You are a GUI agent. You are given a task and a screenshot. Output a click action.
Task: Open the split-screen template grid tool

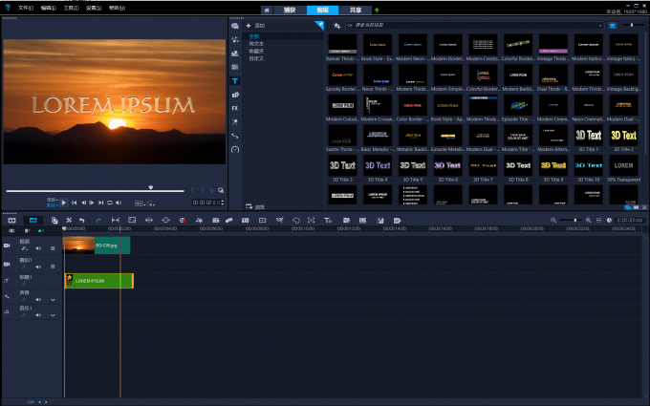263,221
